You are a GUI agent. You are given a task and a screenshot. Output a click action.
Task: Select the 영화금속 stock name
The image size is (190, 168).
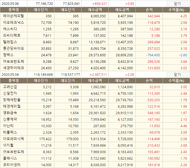pyautogui.click(x=10, y=113)
